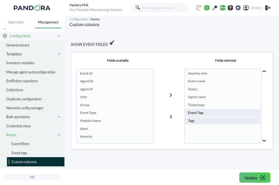
Task: Click the Bulk operations menu label
Action: pyautogui.click(x=18, y=117)
